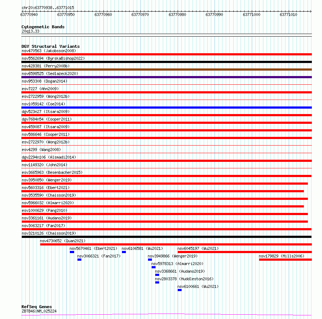
Task: Open nsv5978313 (Almarri2020) label
Action: 177,264
